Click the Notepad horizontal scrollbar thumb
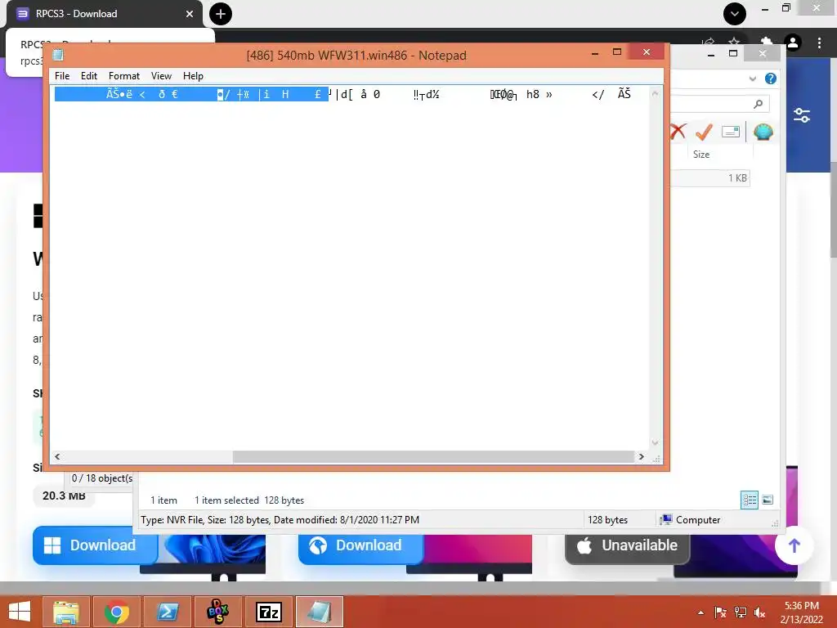Screen dimensions: 837x628 click(x=433, y=456)
